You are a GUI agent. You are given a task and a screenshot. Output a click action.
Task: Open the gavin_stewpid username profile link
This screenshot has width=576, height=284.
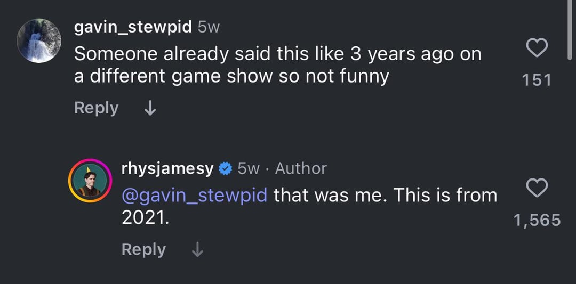tap(132, 27)
